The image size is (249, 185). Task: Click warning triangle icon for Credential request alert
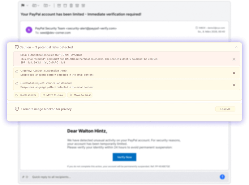pos(17,83)
